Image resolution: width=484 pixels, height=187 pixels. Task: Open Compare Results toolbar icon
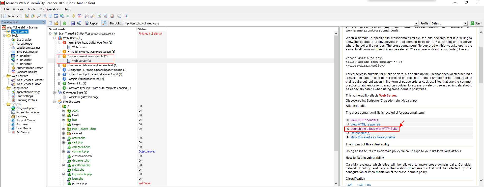[79, 16]
